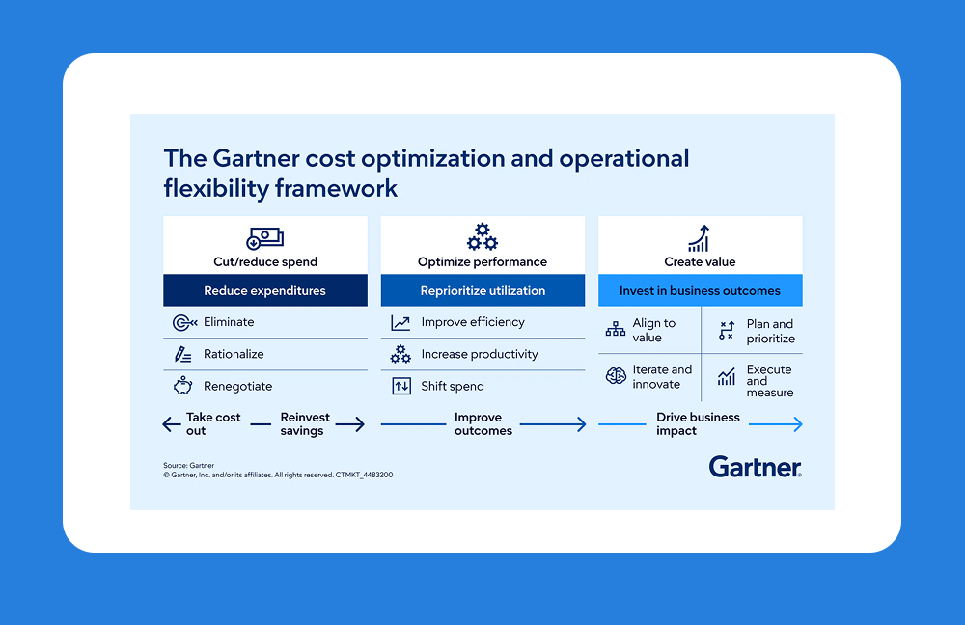Click the Gartner logo
The width and height of the screenshot is (965, 625).
[x=756, y=467]
